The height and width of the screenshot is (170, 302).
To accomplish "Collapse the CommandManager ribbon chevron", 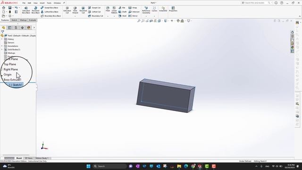I will click(300, 16).
